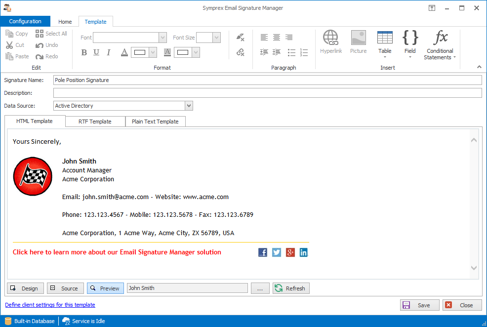Click the Paste clipboard icon
This screenshot has width=487, height=327.
pos(9,56)
